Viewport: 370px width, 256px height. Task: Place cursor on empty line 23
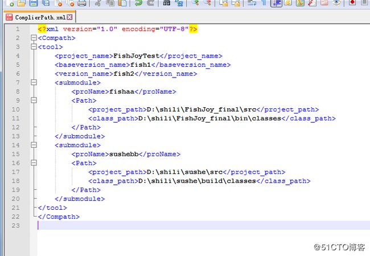[203, 226]
